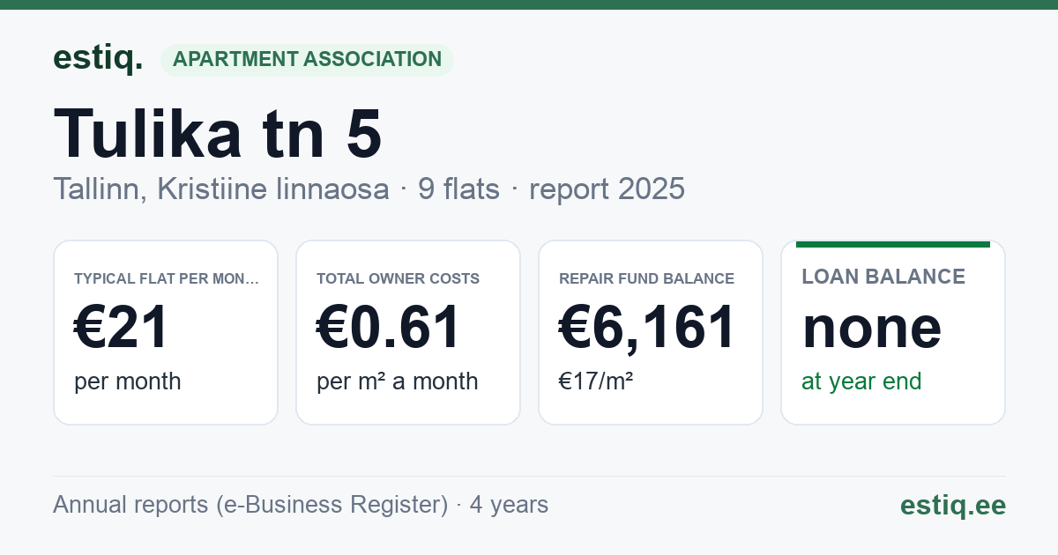Click the REPAIR FUND BALANCE label
The image size is (1058, 555).
pyautogui.click(x=647, y=278)
